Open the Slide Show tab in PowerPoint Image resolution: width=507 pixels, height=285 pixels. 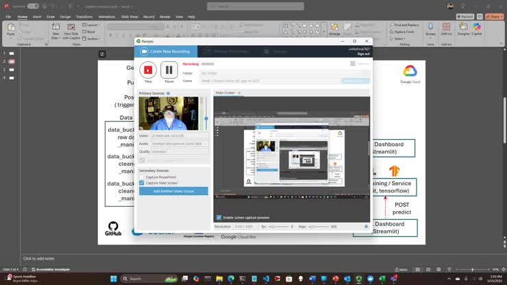(x=129, y=17)
